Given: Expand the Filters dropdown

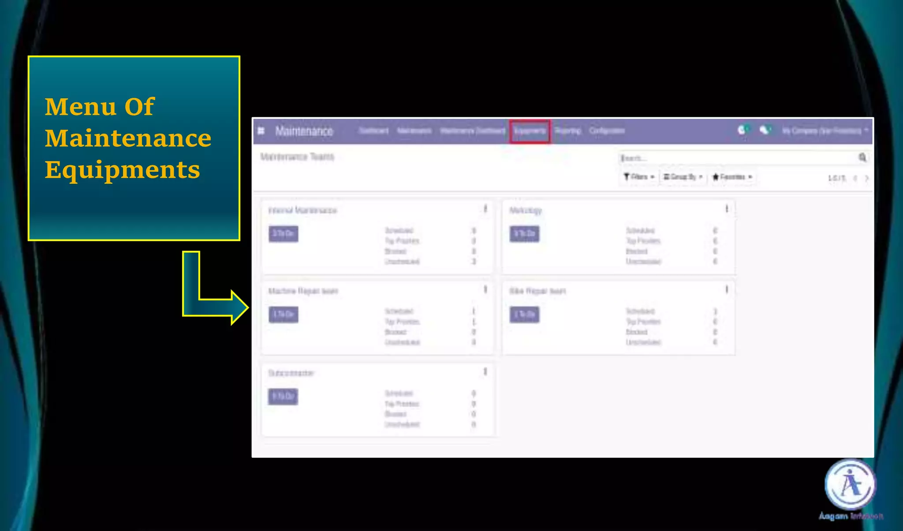Looking at the screenshot, I should (638, 177).
